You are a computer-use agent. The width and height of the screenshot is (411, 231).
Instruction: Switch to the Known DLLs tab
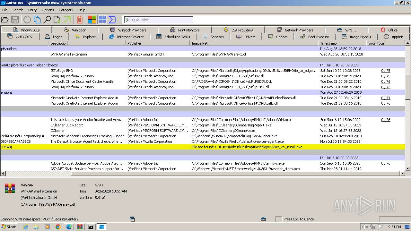click(27, 30)
